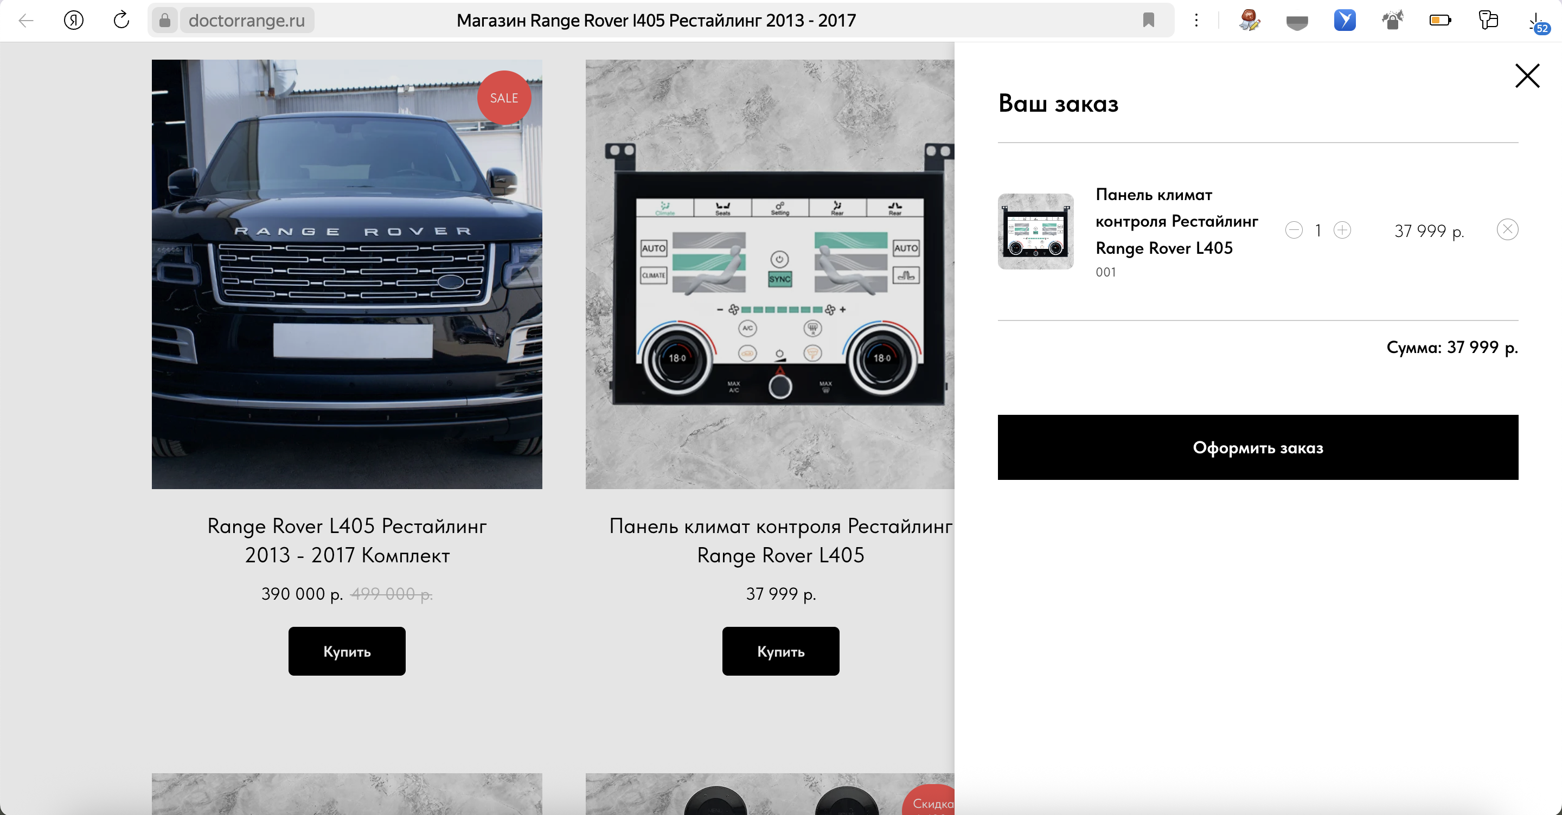Click the cart quantity value 1
1562x815 pixels.
1317,230
